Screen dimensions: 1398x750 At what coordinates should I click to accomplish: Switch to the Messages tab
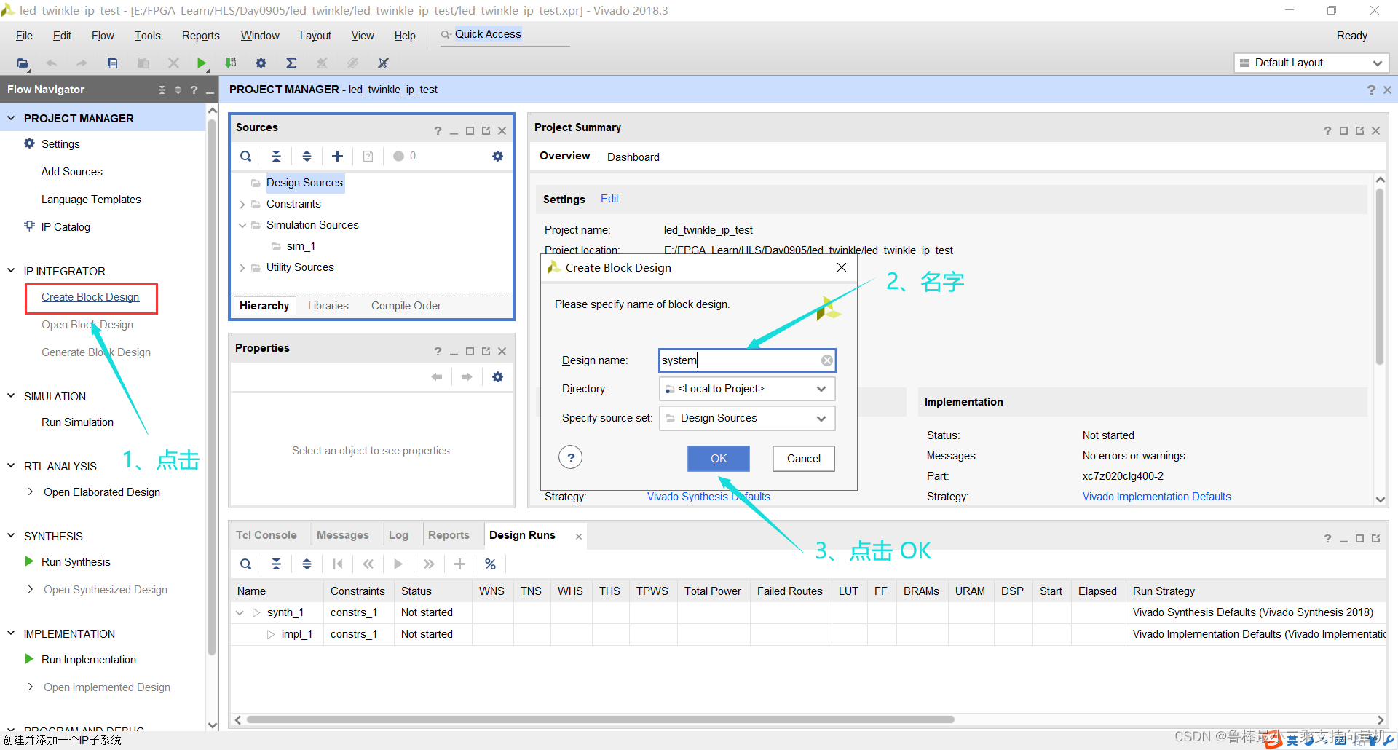343,535
